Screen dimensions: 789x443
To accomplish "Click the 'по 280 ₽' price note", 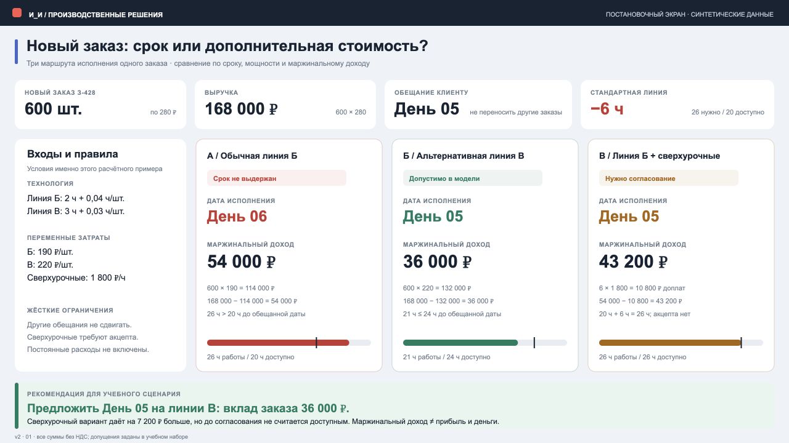I will pyautogui.click(x=163, y=113).
